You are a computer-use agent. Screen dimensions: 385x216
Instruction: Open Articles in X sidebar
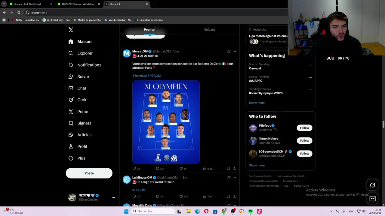tap(80, 135)
